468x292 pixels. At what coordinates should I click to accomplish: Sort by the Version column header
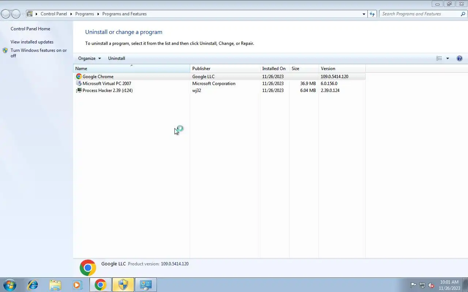pos(342,69)
